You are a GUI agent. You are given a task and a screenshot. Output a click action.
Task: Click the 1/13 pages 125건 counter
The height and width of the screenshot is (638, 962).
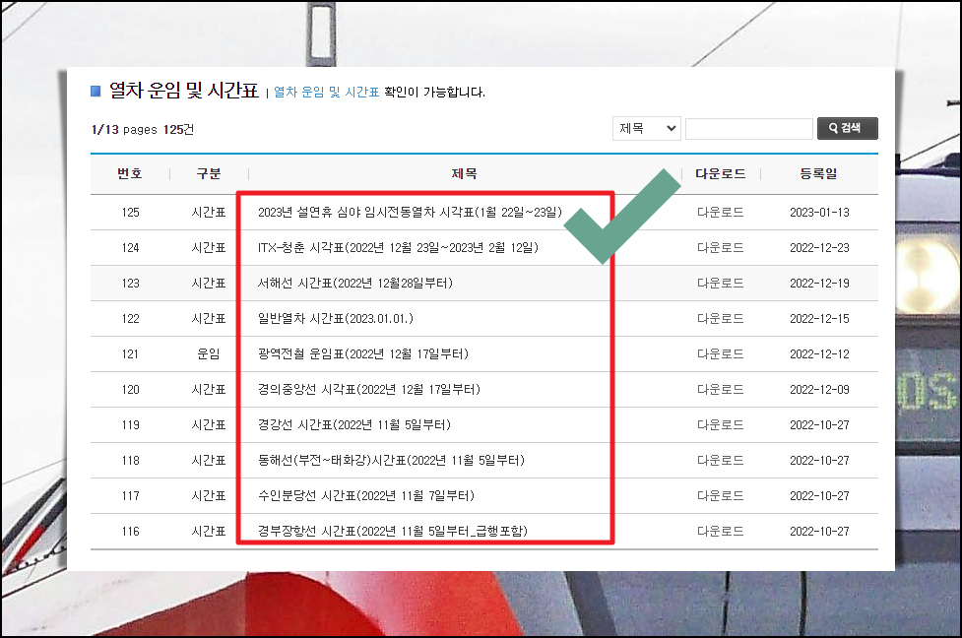(x=143, y=129)
